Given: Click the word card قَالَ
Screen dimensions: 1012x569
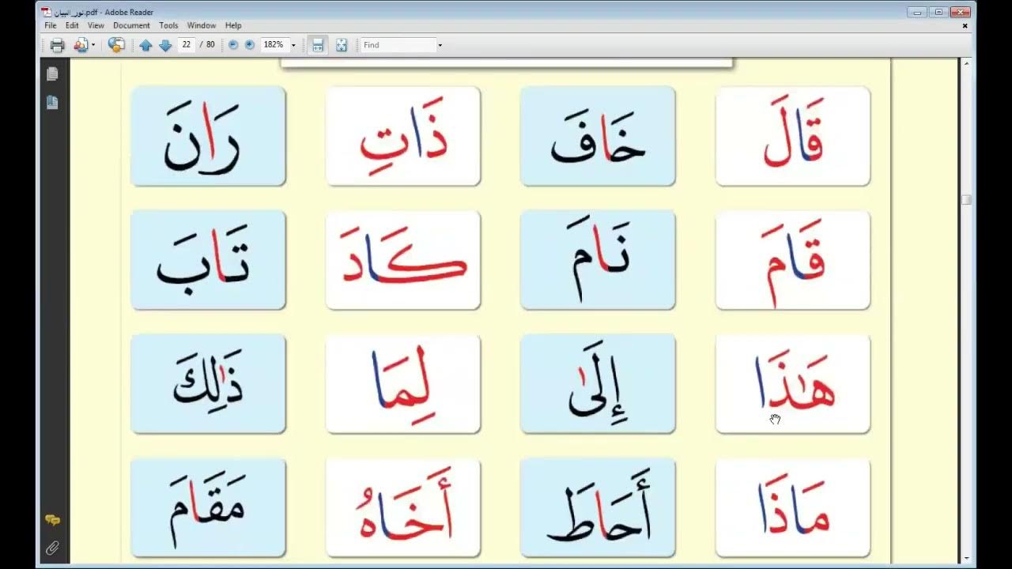Looking at the screenshot, I should click(793, 136).
